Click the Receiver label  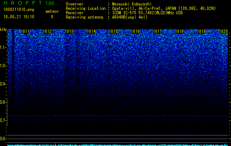click(75, 13)
